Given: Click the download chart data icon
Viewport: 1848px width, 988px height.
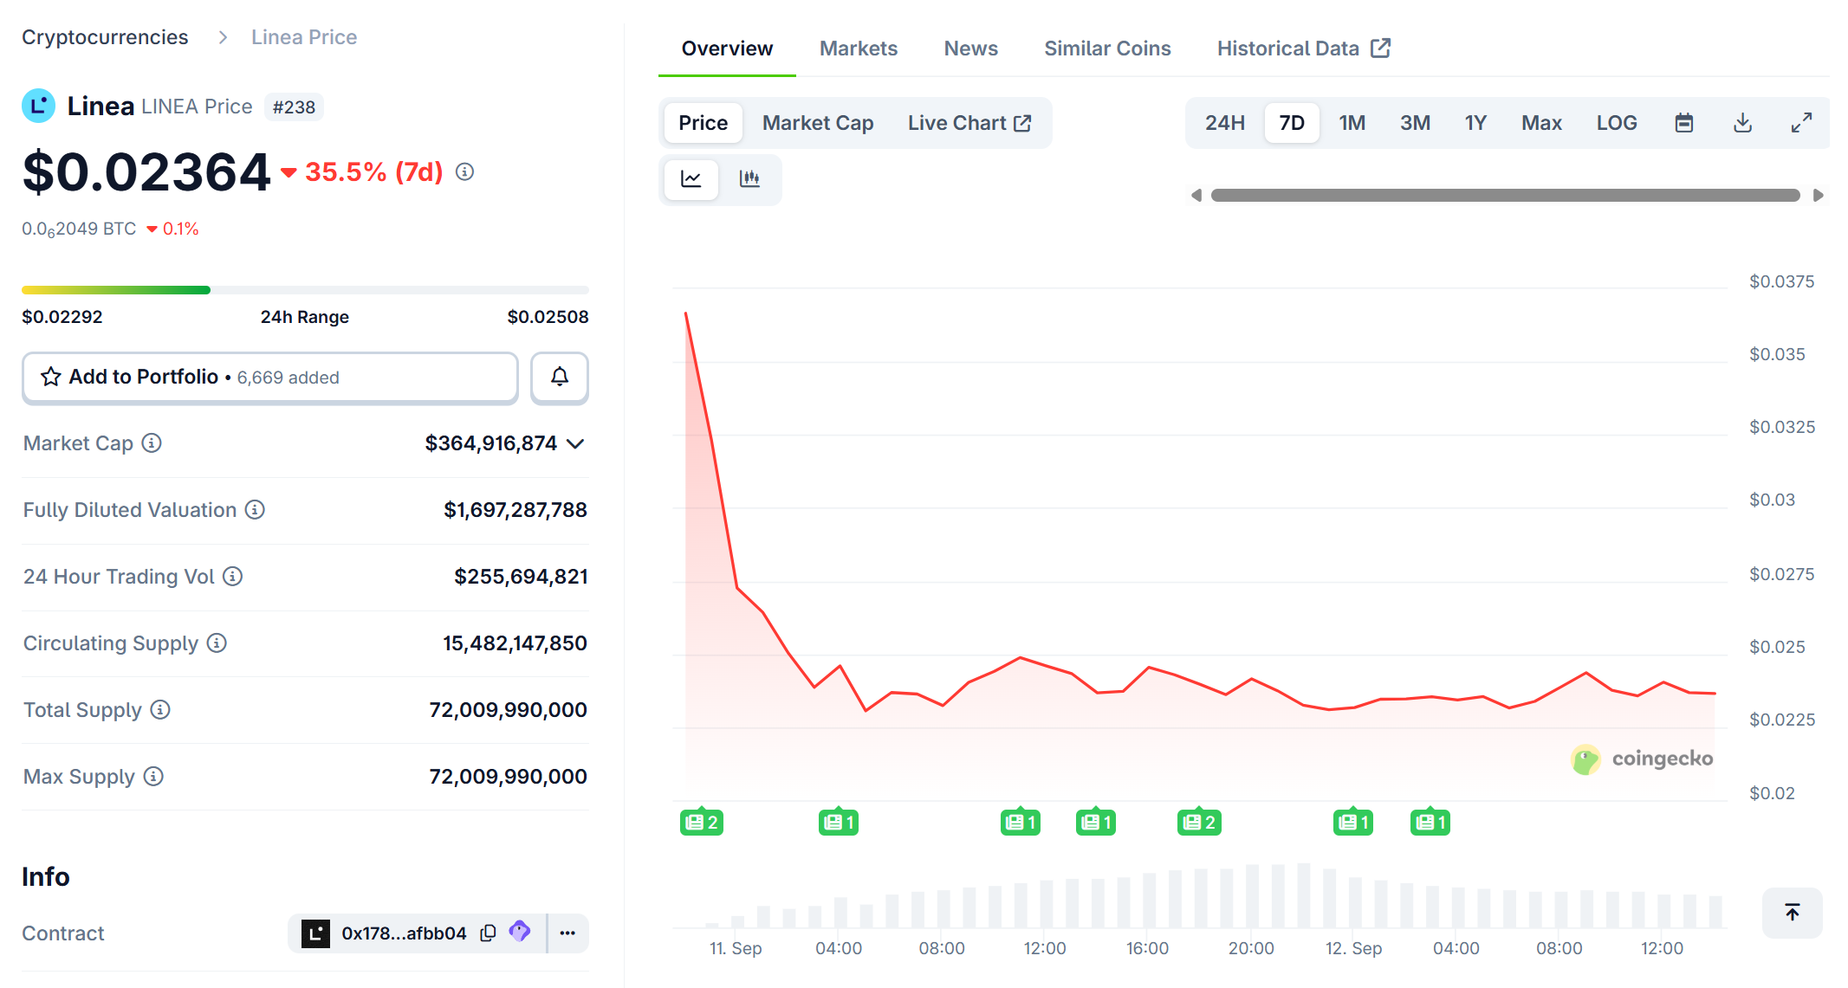Looking at the screenshot, I should point(1742,123).
